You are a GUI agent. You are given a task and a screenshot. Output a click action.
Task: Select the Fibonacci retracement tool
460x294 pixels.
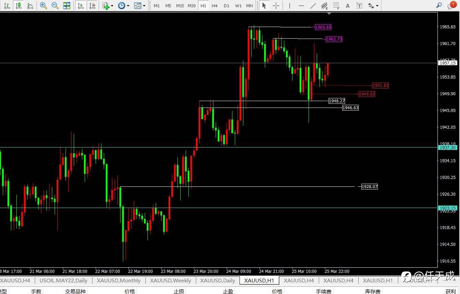coord(336,5)
